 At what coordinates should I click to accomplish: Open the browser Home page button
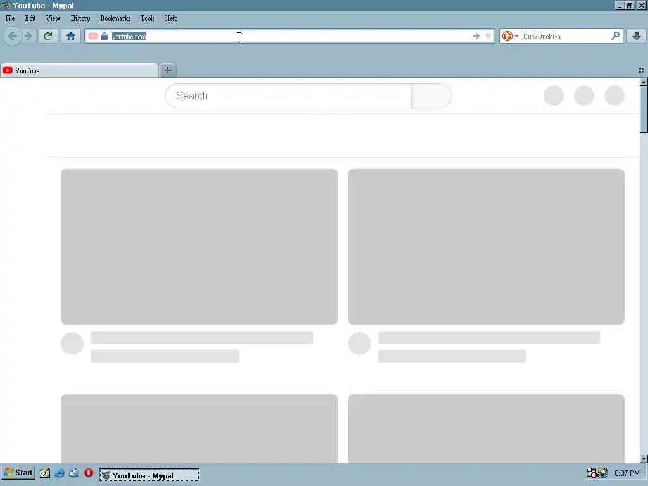pos(71,36)
